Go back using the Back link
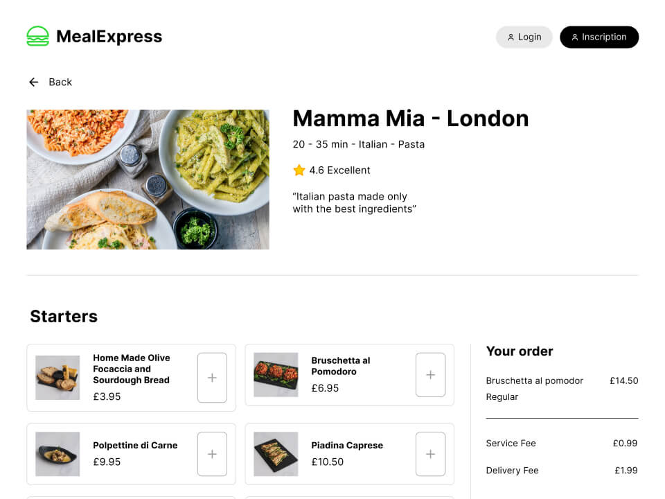 tap(60, 82)
